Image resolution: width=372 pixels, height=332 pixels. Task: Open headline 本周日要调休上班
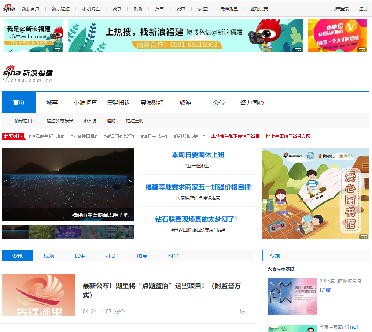point(198,155)
